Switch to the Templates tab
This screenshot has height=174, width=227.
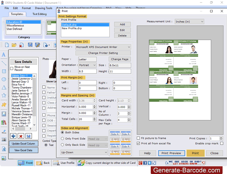tap(17, 14)
